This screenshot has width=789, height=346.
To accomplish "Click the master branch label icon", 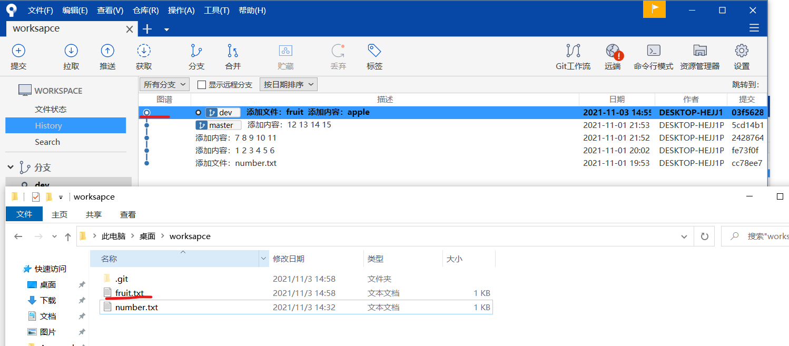I will click(x=202, y=125).
